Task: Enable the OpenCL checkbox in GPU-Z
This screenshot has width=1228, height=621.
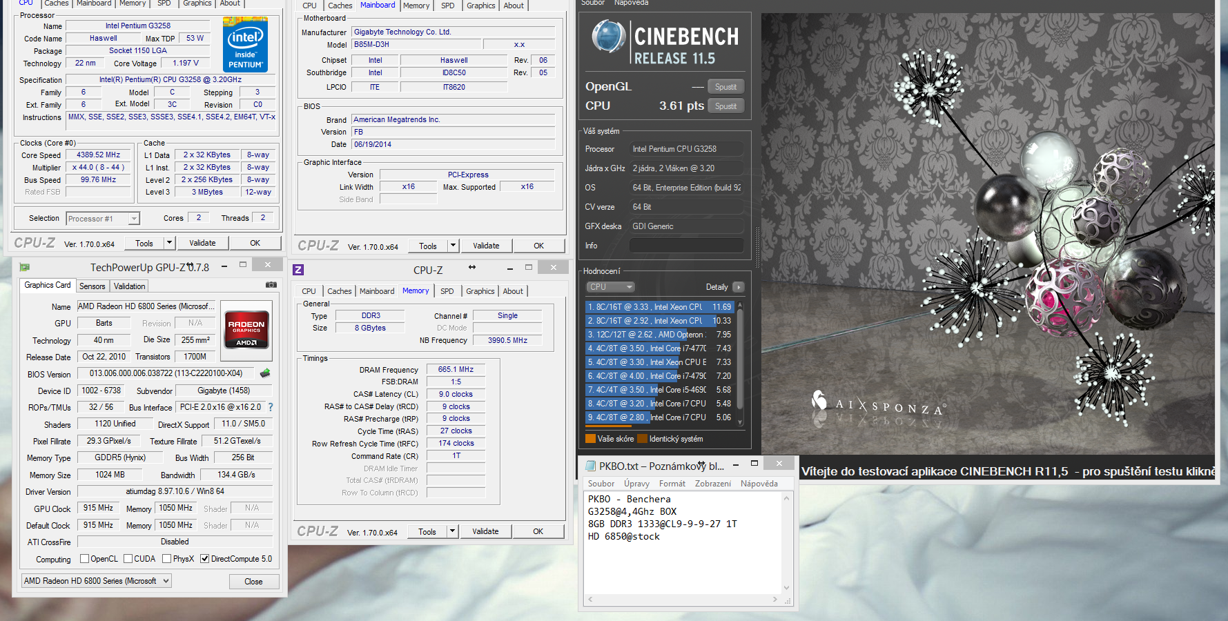Action: coord(84,559)
